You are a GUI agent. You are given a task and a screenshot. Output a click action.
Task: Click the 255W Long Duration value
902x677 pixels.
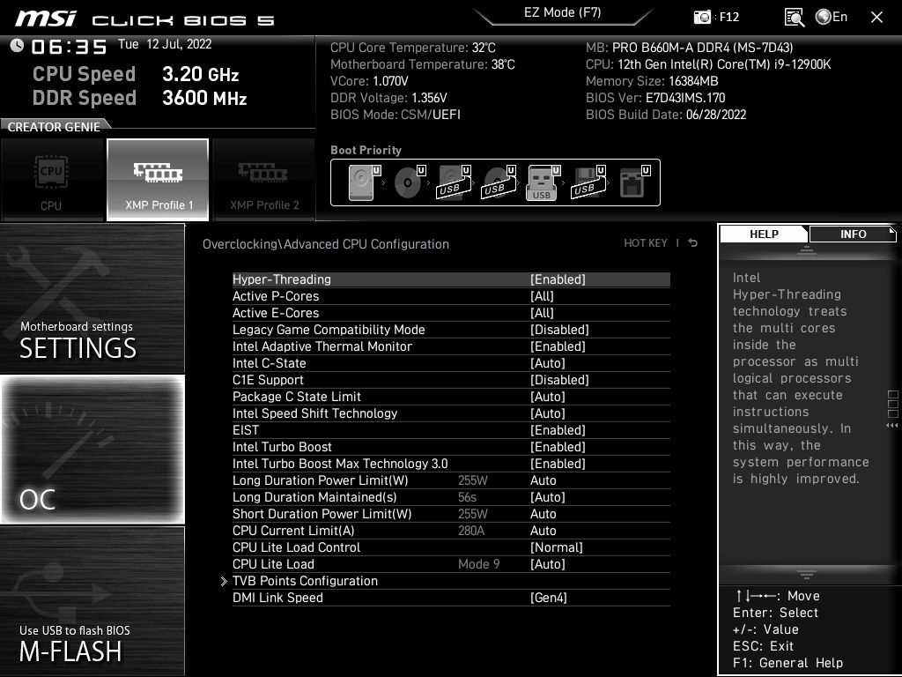pyautogui.click(x=472, y=480)
